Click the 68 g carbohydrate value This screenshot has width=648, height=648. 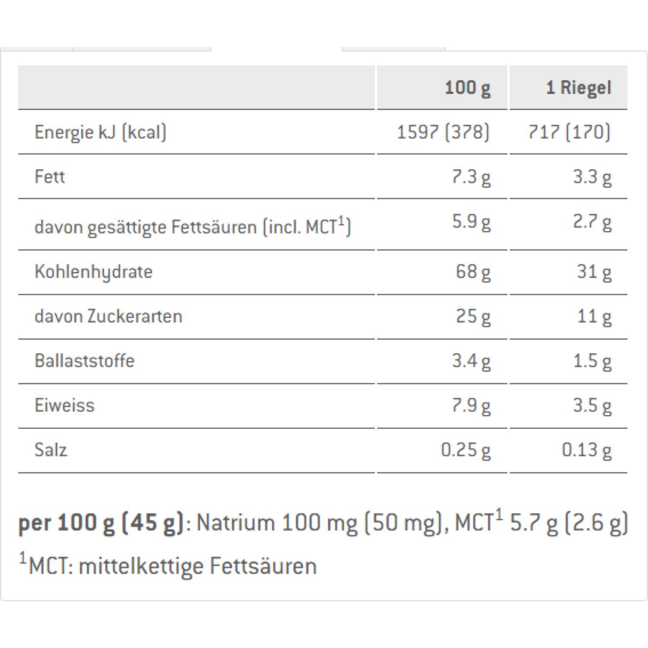point(473,272)
